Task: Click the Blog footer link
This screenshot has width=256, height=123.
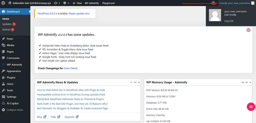Action: 39,117
